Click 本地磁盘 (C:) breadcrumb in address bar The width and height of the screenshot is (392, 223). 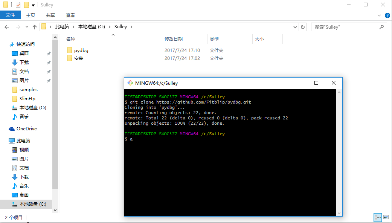click(92, 27)
